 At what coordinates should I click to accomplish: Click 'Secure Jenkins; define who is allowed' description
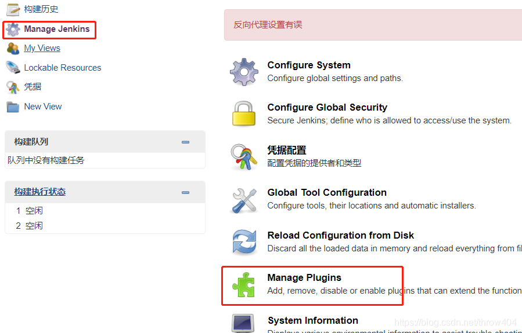(x=389, y=120)
